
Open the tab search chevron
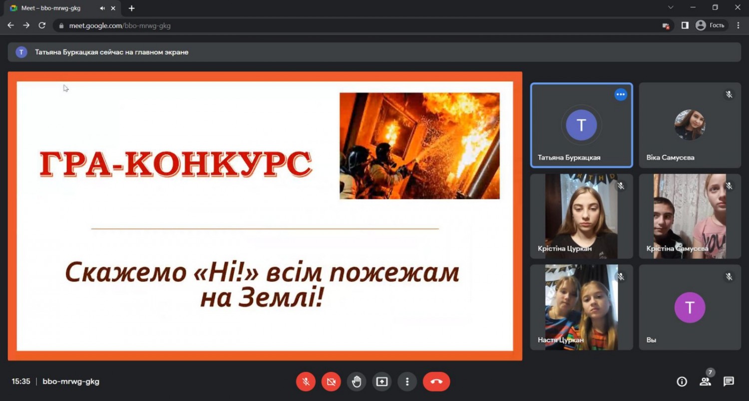pyautogui.click(x=671, y=7)
